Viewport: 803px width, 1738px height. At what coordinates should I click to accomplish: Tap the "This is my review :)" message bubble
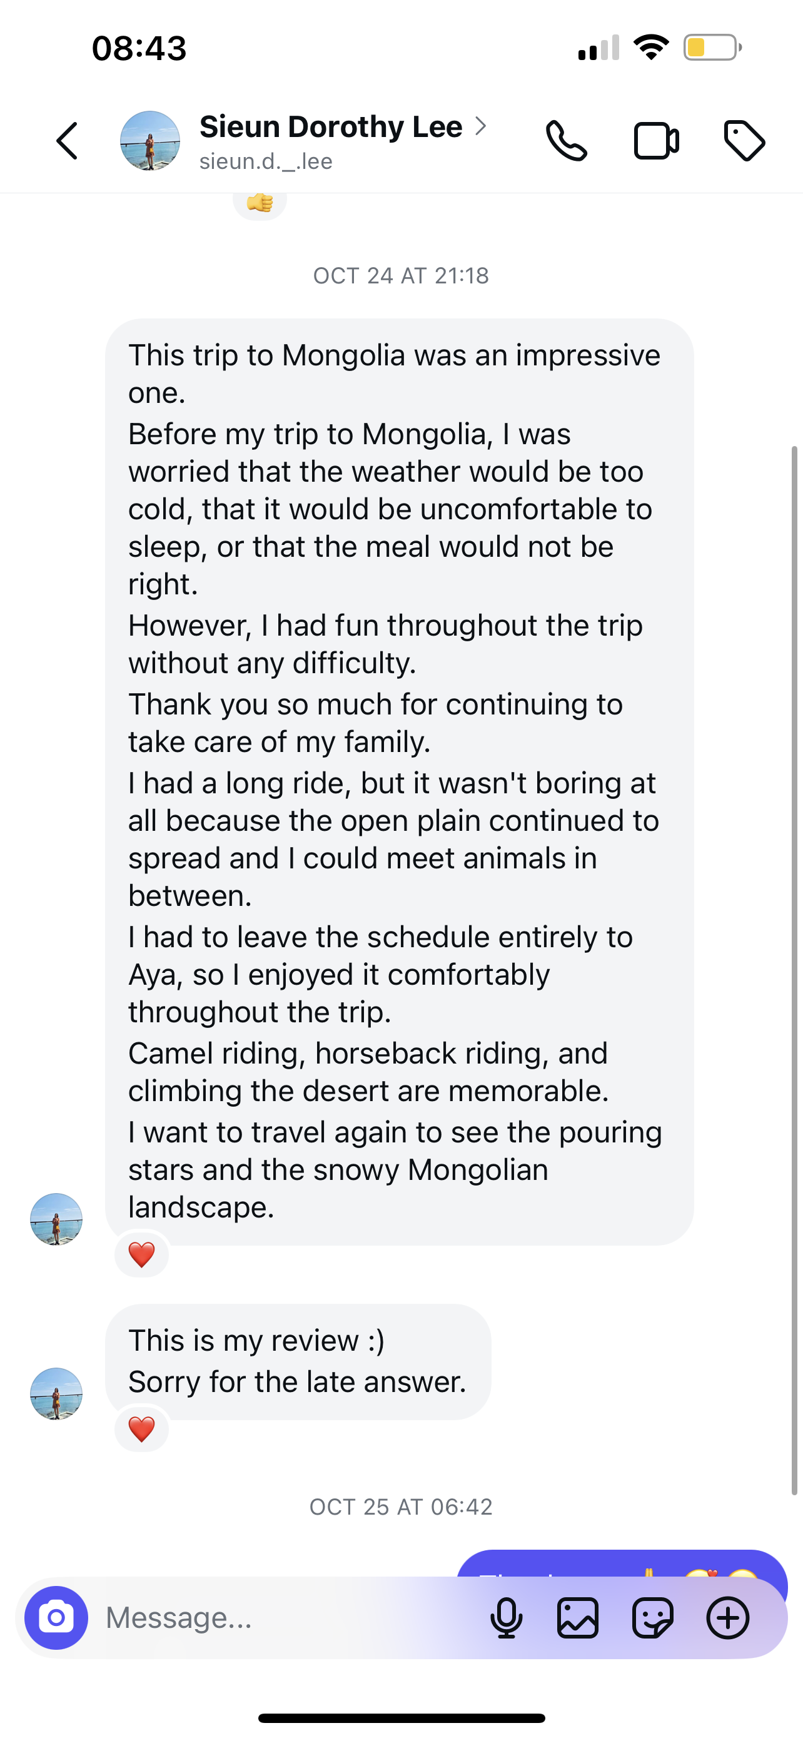[298, 1361]
